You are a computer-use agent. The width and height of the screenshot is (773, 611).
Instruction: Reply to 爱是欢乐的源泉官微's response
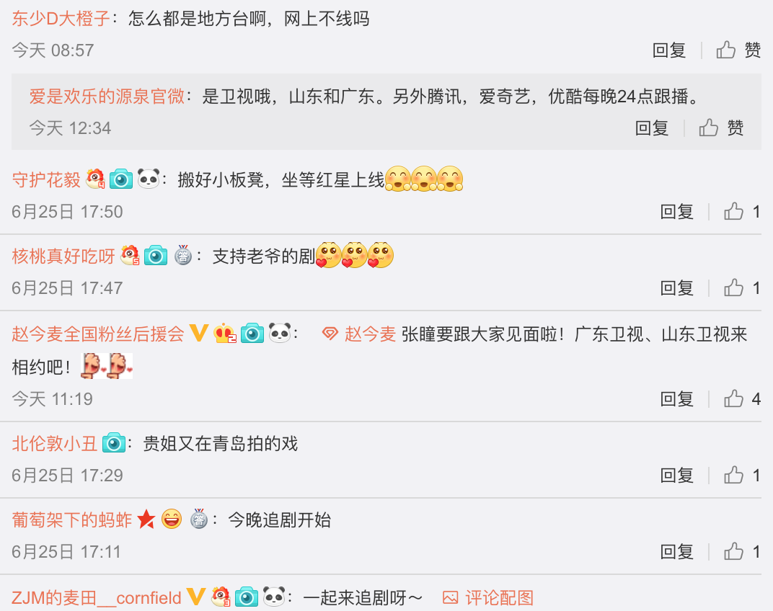click(651, 128)
